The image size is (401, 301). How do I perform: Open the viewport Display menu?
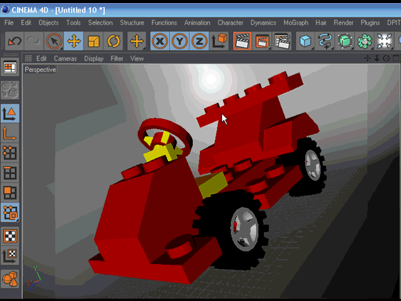tap(94, 58)
